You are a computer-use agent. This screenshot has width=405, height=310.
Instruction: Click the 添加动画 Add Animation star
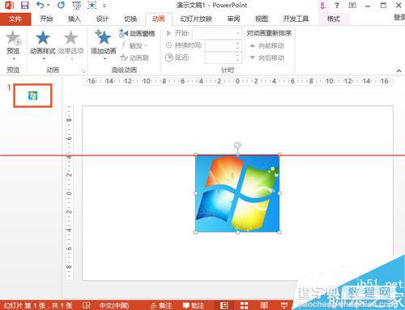coord(104,37)
